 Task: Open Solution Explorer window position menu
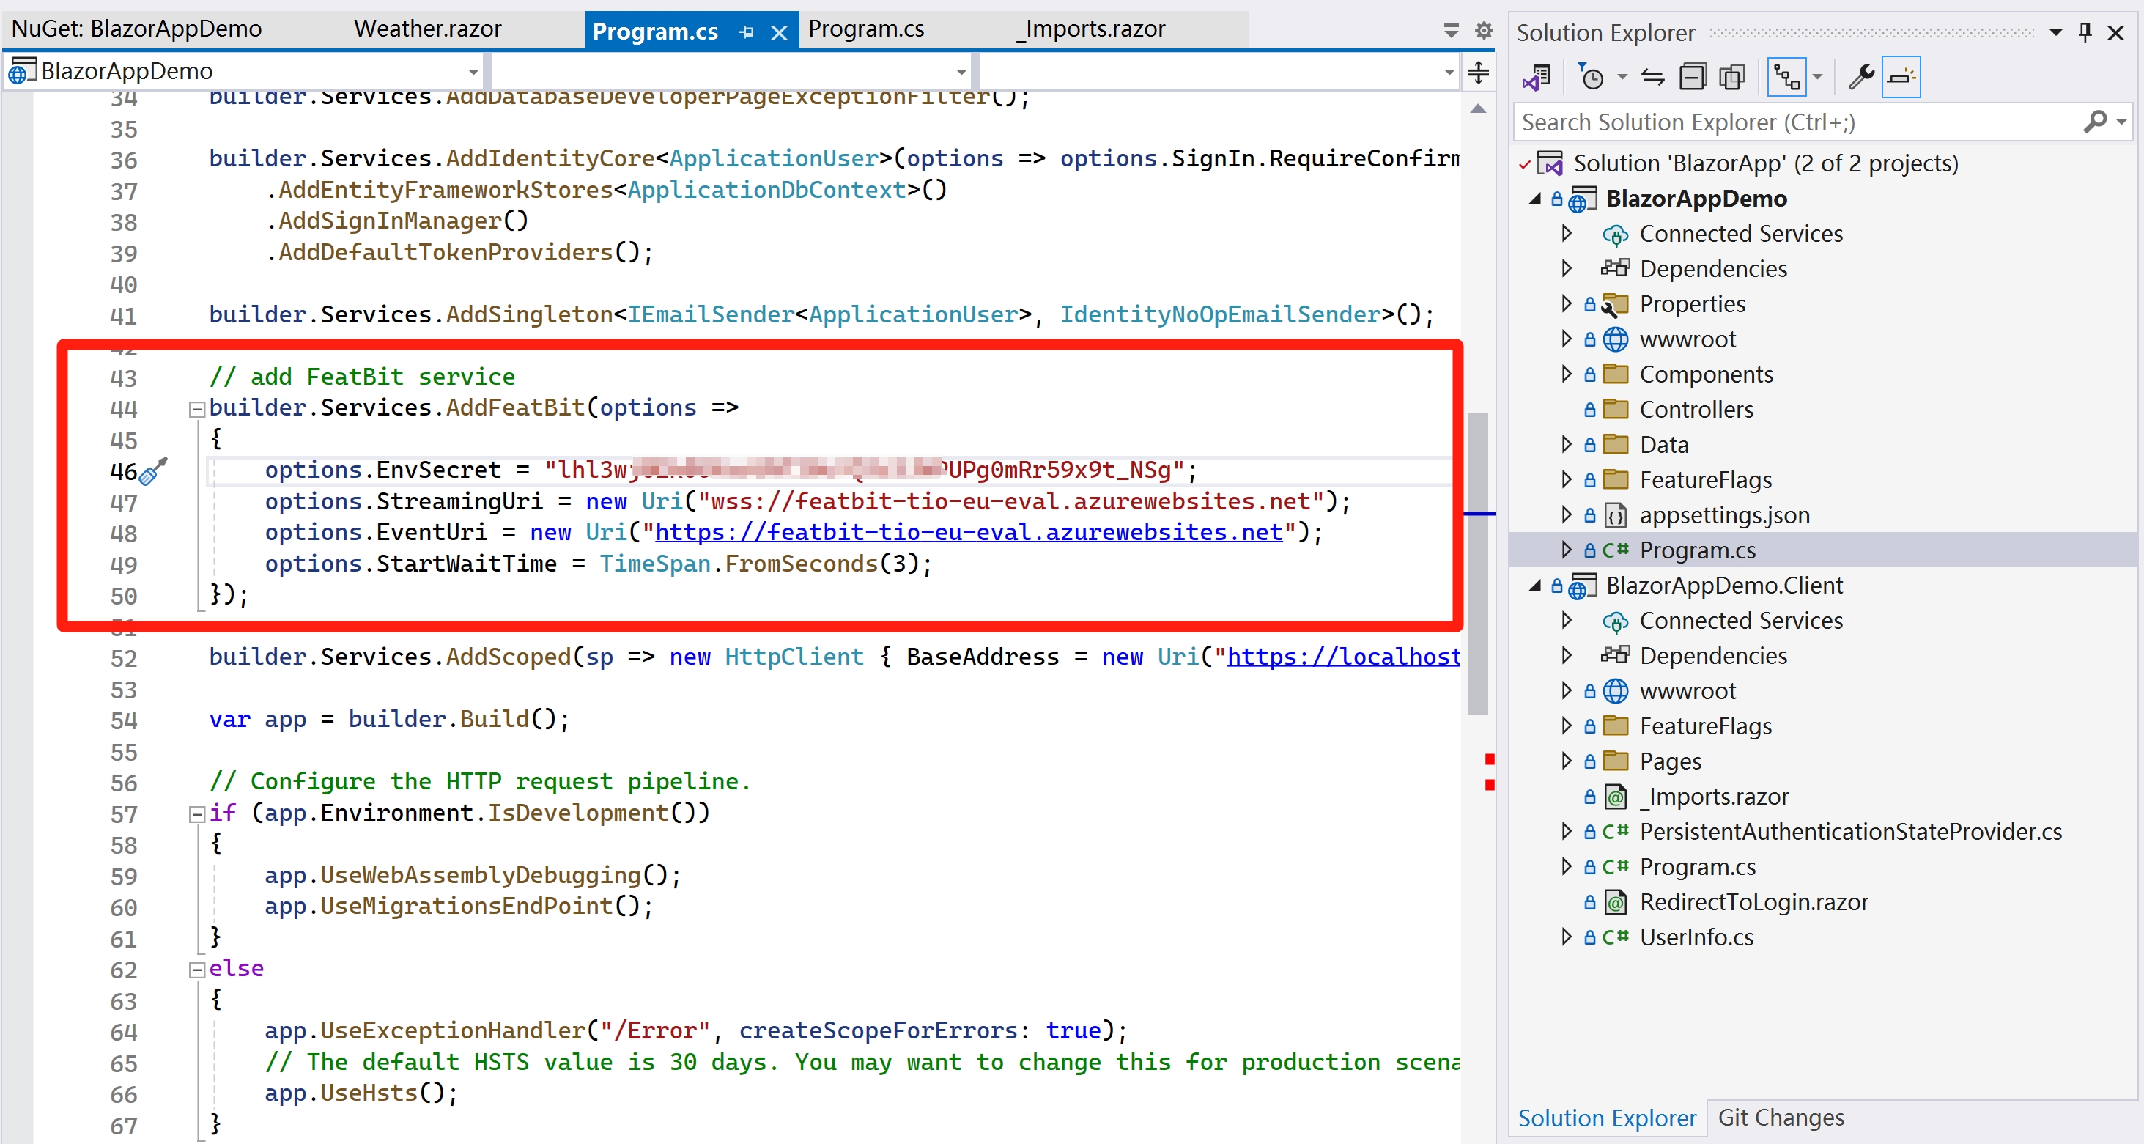coord(2056,32)
